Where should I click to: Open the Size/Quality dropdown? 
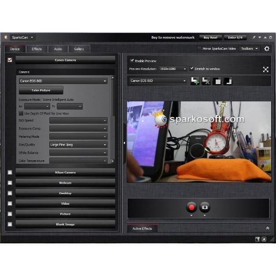pyautogui.click(x=78, y=144)
